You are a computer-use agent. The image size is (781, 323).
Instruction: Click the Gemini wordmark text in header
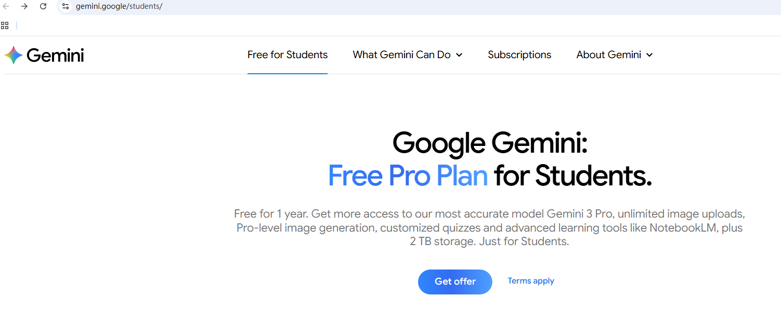pyautogui.click(x=55, y=55)
